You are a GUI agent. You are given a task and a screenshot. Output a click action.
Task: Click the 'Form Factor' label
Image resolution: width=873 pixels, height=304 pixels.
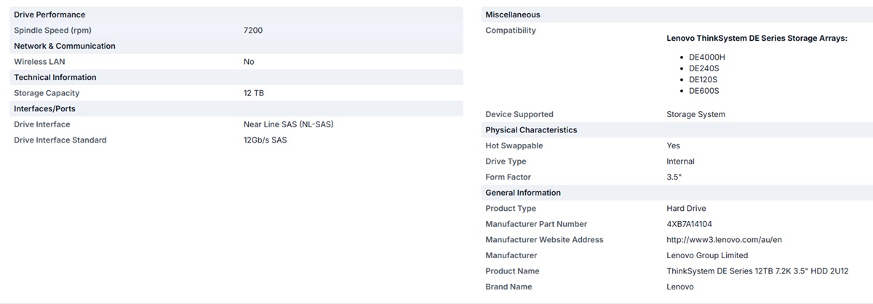tap(509, 177)
